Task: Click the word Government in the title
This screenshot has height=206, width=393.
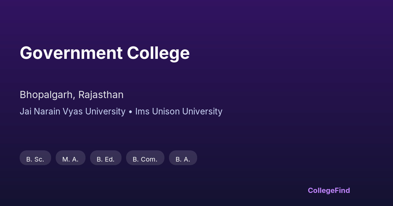Action: pos(71,53)
